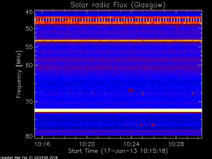Click the 55 MHz frequency tick label
This screenshot has width=212, height=159.
tap(29, 47)
